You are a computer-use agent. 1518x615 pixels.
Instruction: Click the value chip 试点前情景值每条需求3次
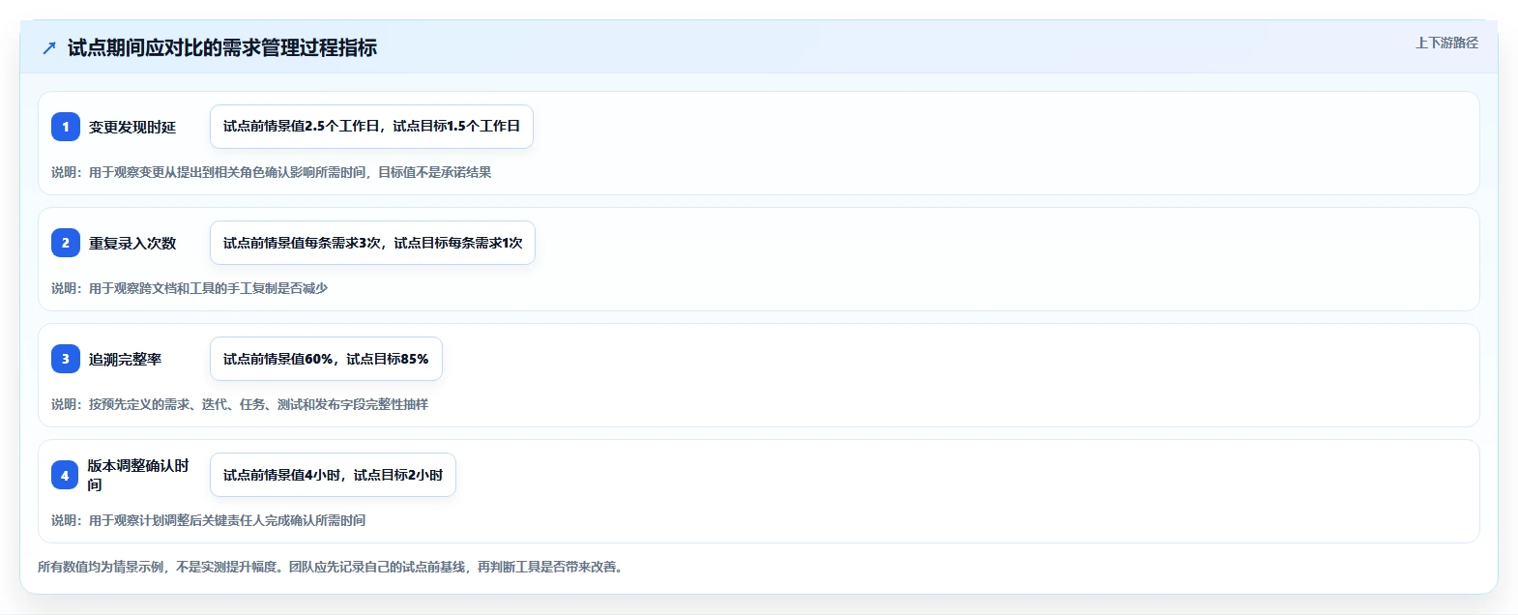pyautogui.click(x=372, y=243)
